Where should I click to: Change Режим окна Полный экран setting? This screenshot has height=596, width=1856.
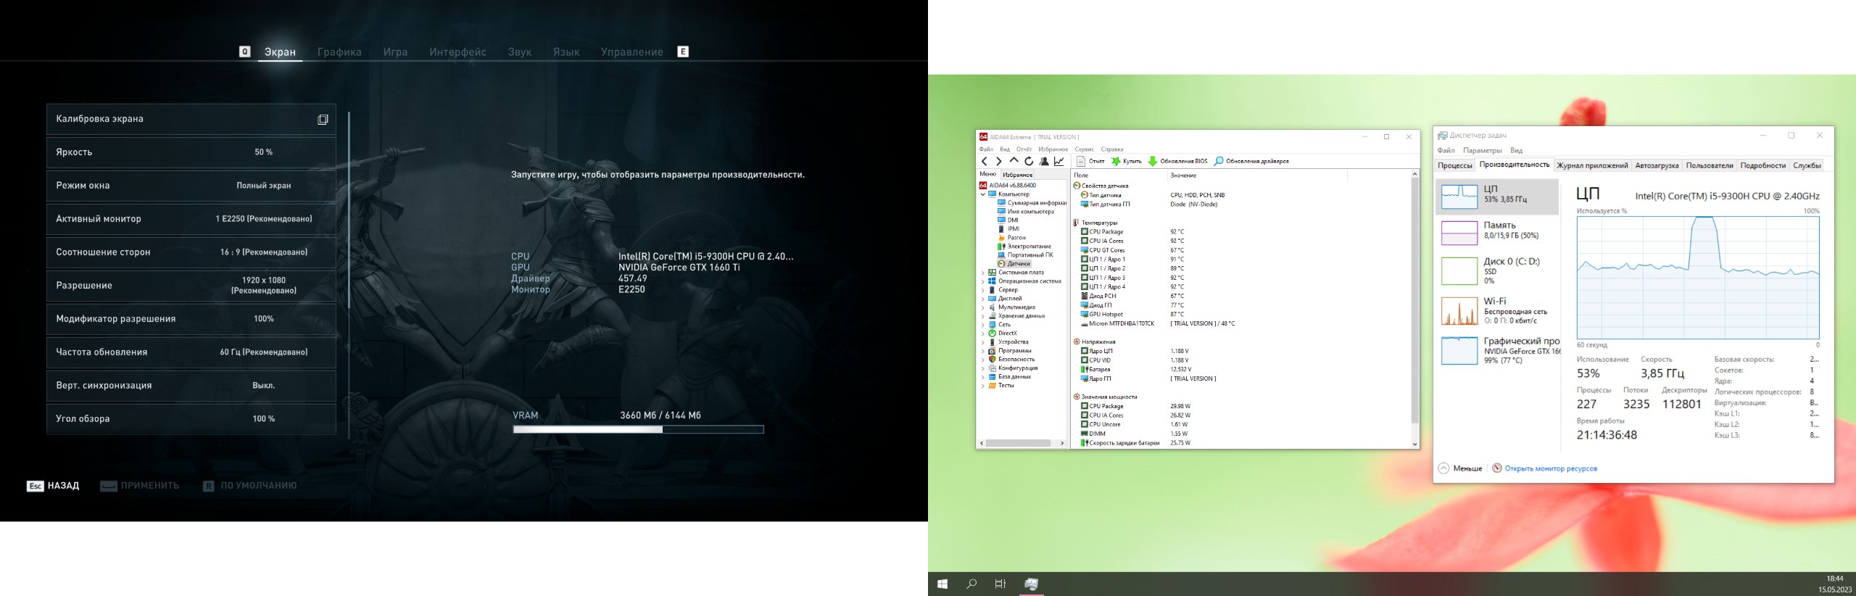[191, 186]
